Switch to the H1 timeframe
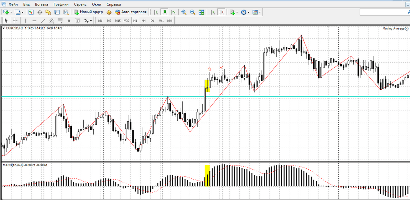The height and width of the screenshot is (200, 410). (x=135, y=21)
